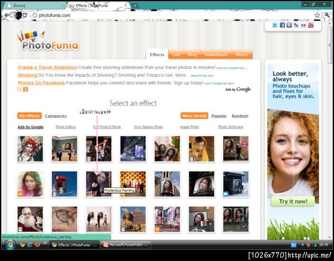
Task: Open the Categories link
Action: (56, 116)
